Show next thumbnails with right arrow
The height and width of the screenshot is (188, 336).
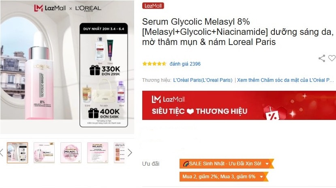(x=130, y=152)
